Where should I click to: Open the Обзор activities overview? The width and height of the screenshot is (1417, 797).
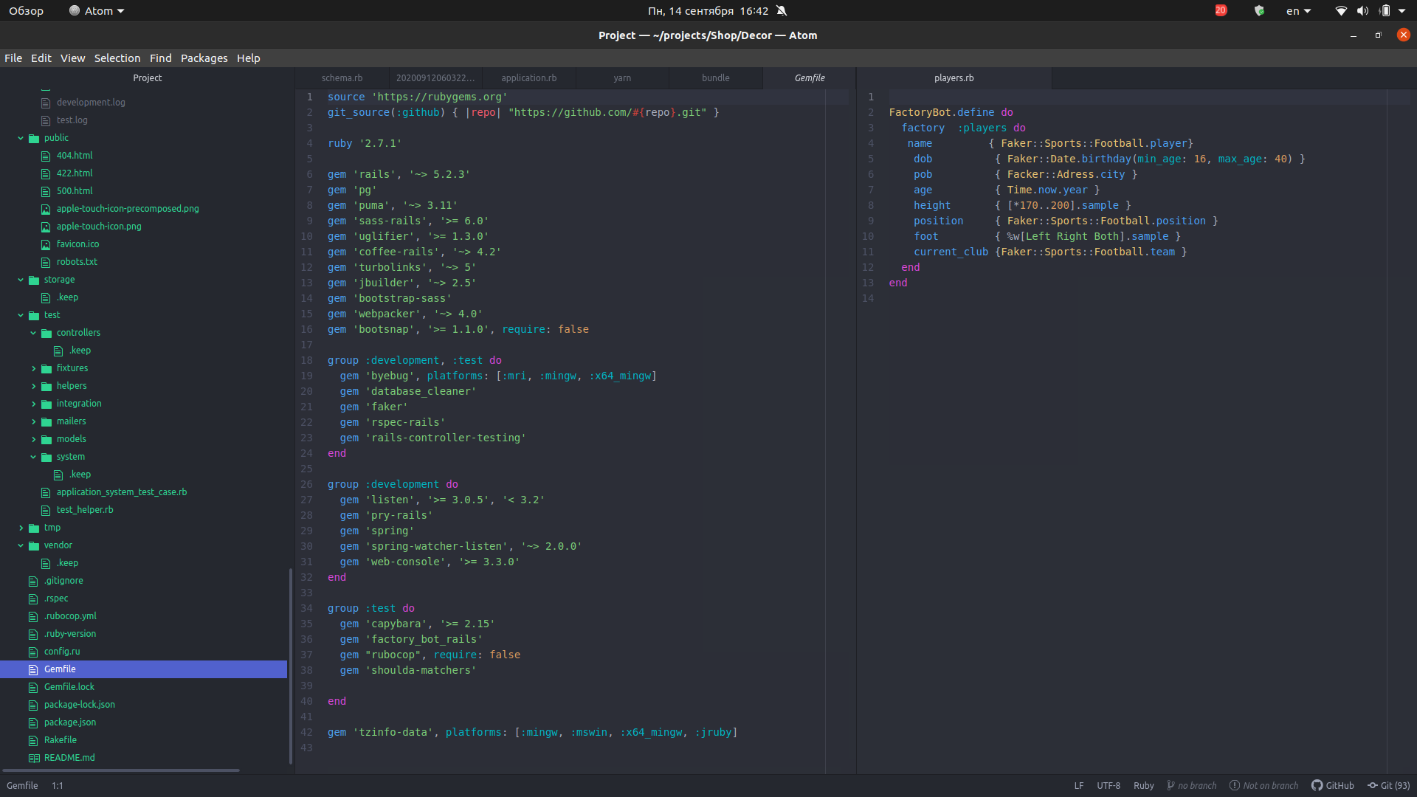[x=26, y=11]
